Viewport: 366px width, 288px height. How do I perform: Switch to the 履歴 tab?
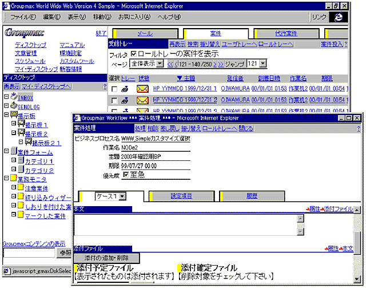pyautogui.click(x=252, y=196)
